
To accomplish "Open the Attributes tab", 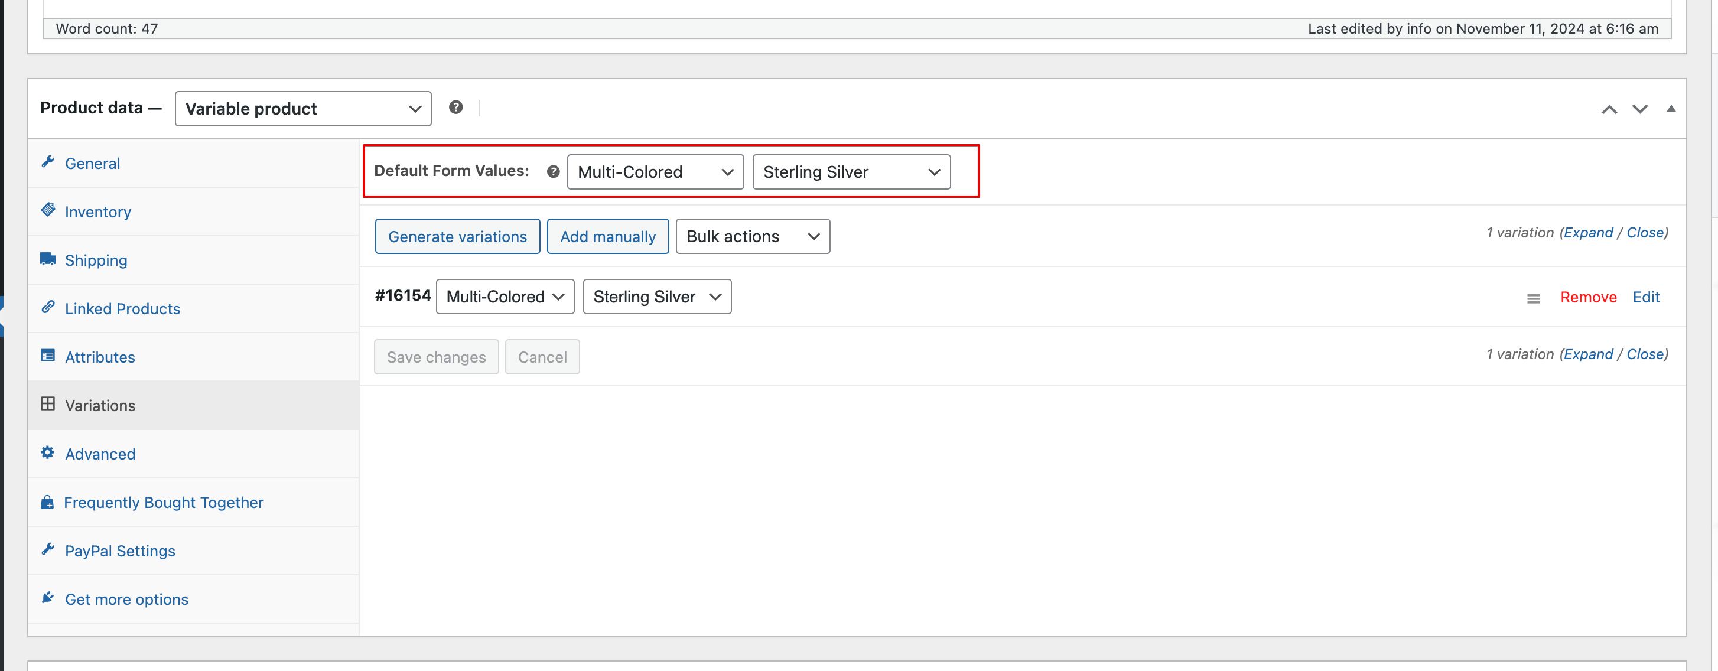I will (193, 357).
